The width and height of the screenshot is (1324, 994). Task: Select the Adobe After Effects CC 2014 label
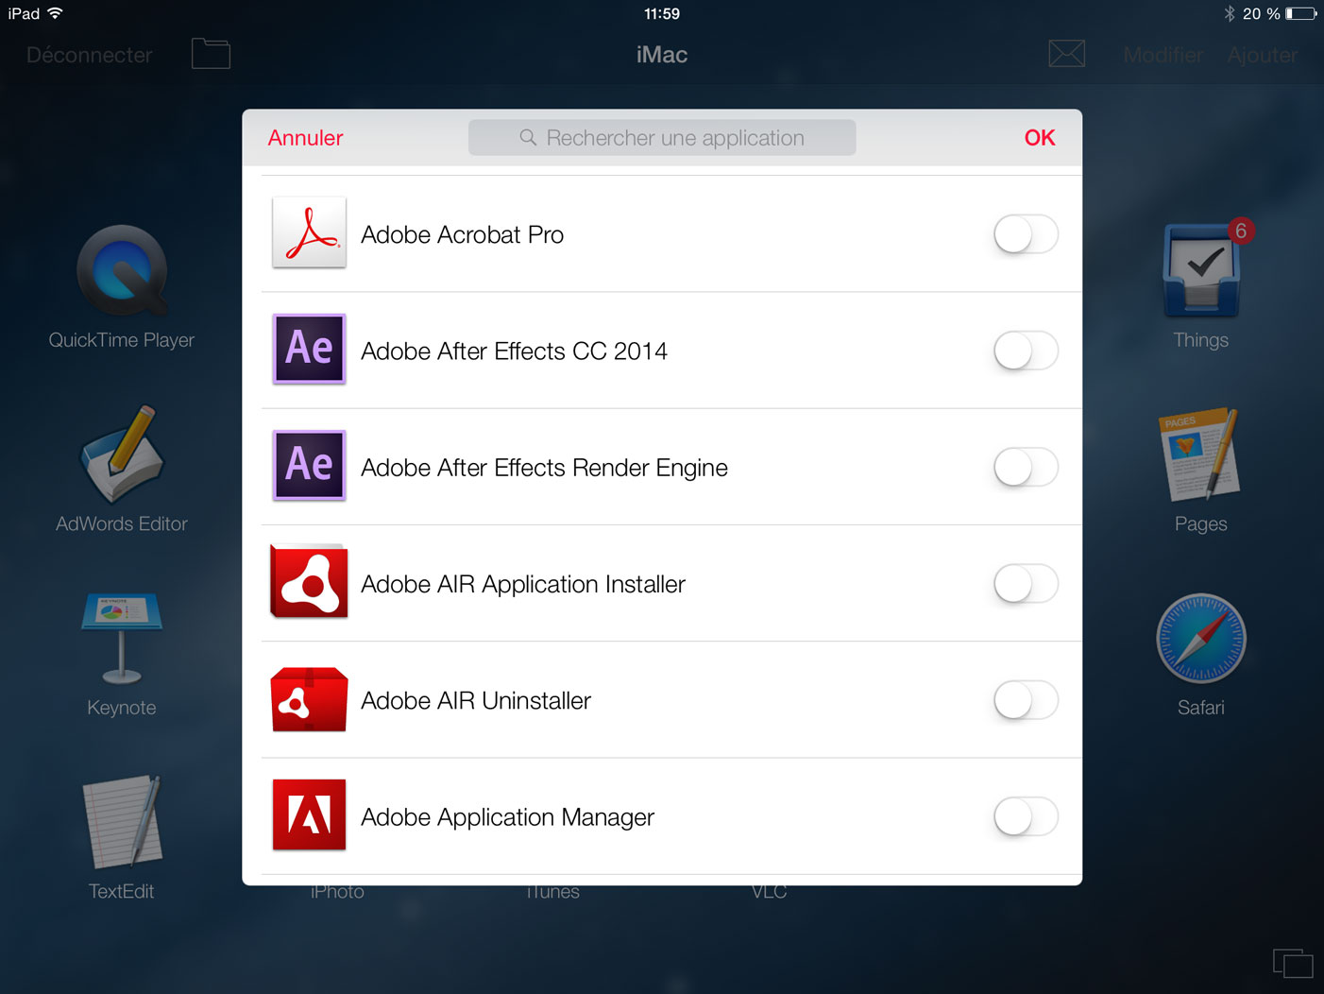[x=514, y=351]
